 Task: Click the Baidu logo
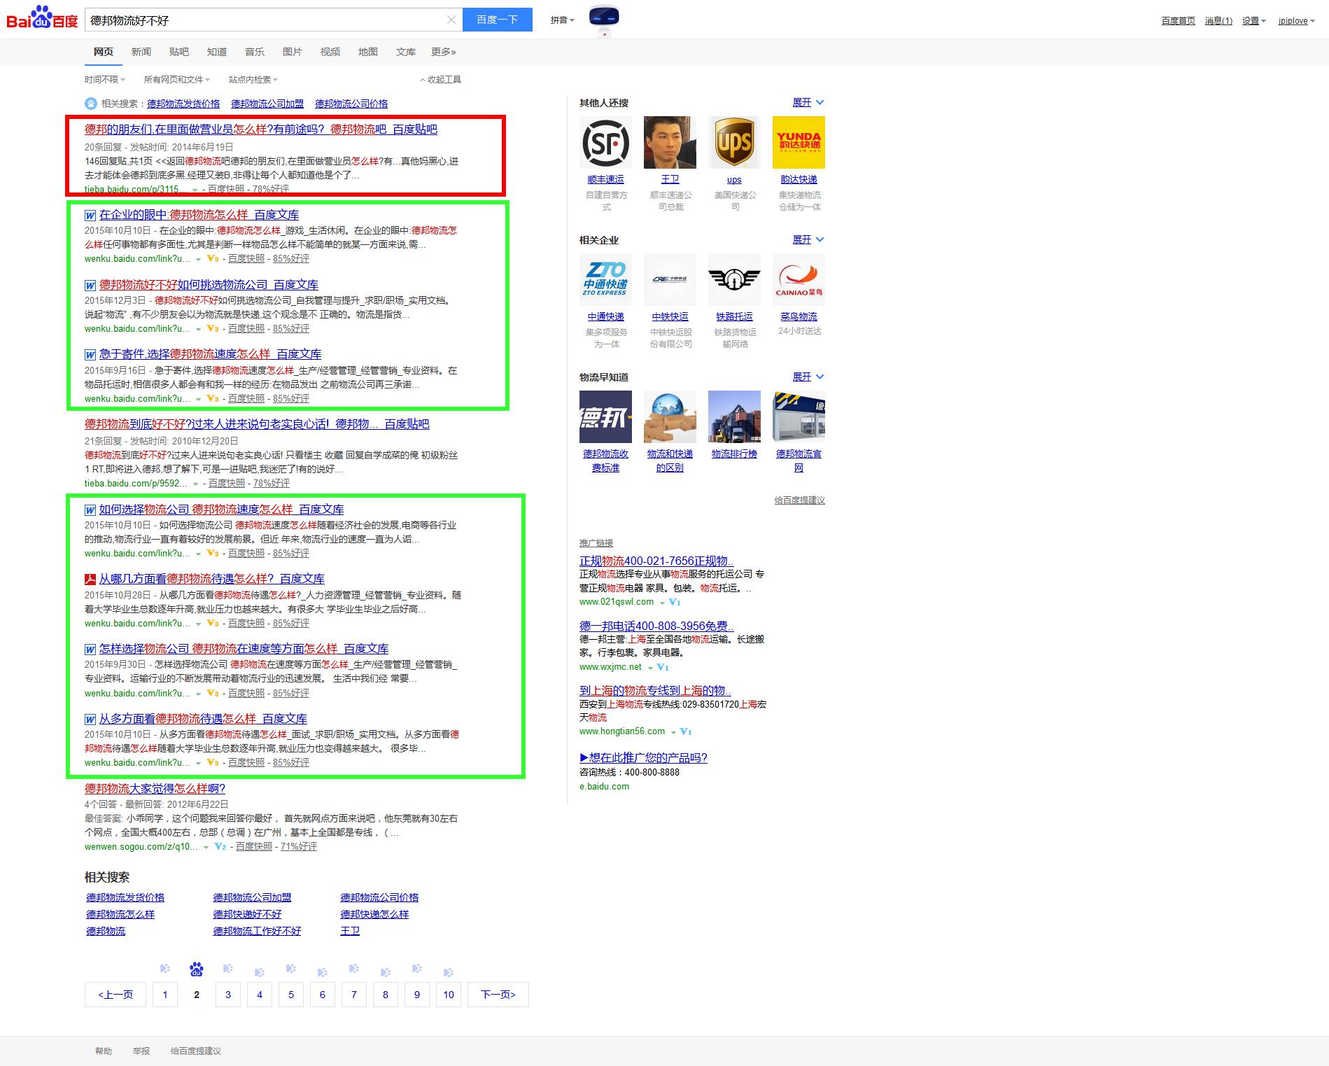(x=42, y=19)
